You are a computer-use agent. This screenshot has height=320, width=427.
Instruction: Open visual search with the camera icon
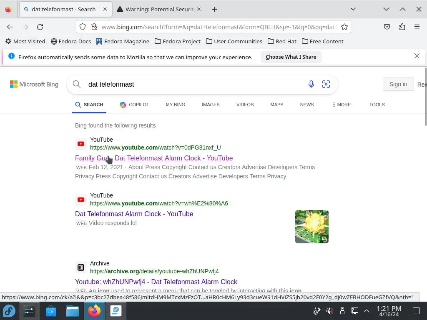tap(326, 84)
